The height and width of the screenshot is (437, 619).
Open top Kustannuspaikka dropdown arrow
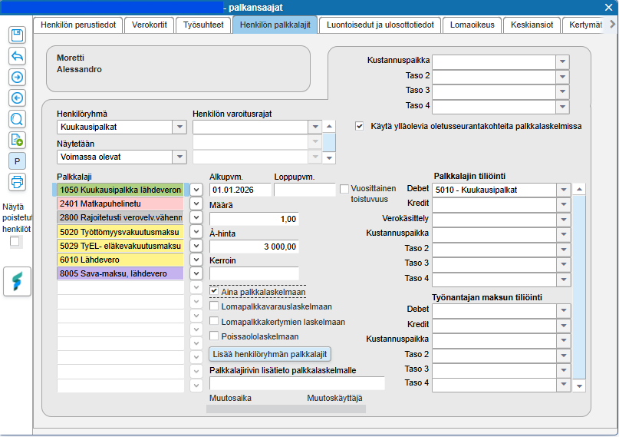click(562, 61)
